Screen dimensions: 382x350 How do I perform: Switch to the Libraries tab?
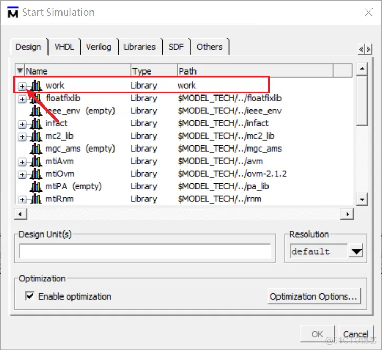click(x=139, y=47)
